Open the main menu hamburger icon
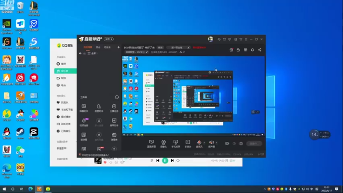Image resolution: width=343 pixels, height=193 pixels. [246, 39]
